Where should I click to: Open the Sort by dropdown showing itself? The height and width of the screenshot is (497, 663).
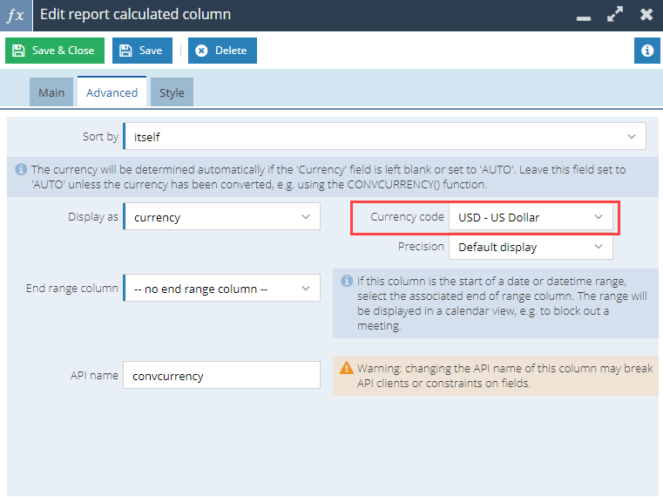(x=385, y=136)
